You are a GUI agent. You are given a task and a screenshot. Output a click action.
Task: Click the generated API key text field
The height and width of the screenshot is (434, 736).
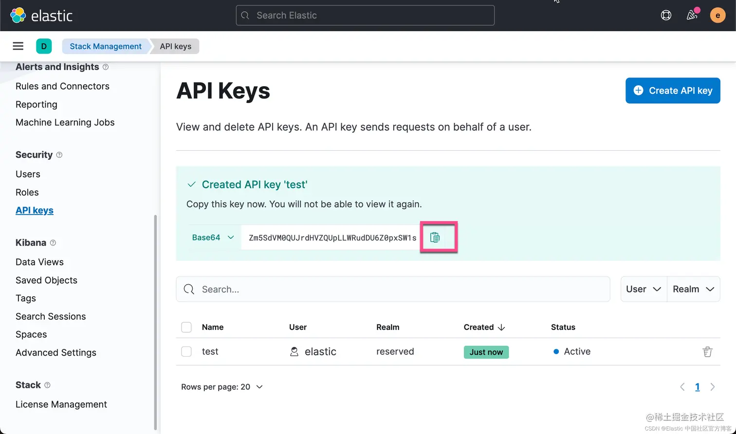331,237
